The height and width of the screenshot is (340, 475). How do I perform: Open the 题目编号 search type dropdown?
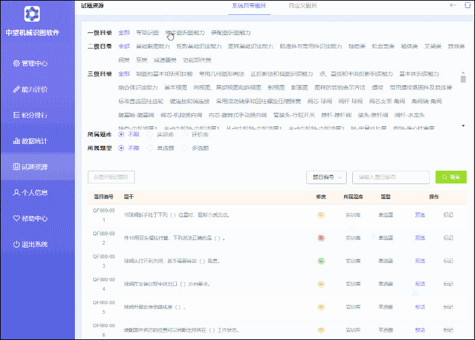(x=326, y=177)
